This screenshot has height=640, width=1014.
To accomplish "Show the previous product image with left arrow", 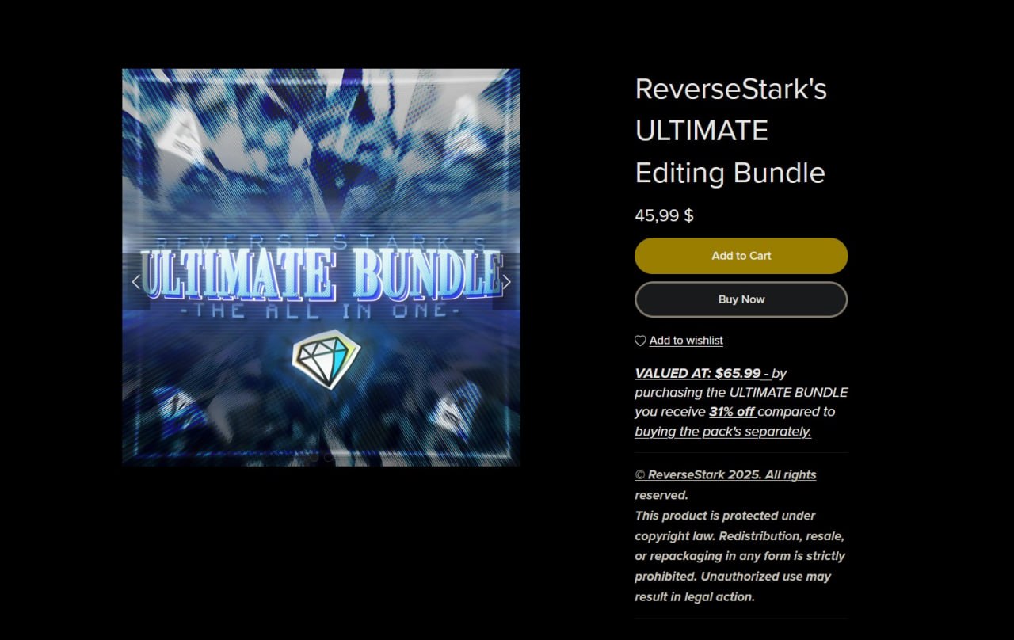I will pyautogui.click(x=136, y=281).
